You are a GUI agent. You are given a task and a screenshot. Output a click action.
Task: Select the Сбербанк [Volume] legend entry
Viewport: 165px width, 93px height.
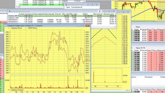click(17, 90)
